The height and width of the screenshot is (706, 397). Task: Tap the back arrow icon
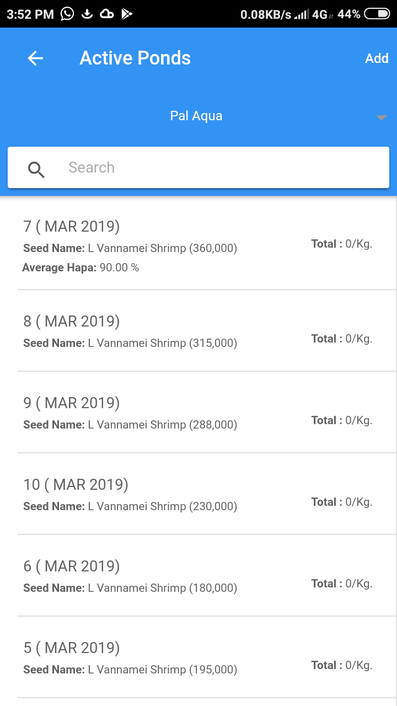(x=35, y=58)
